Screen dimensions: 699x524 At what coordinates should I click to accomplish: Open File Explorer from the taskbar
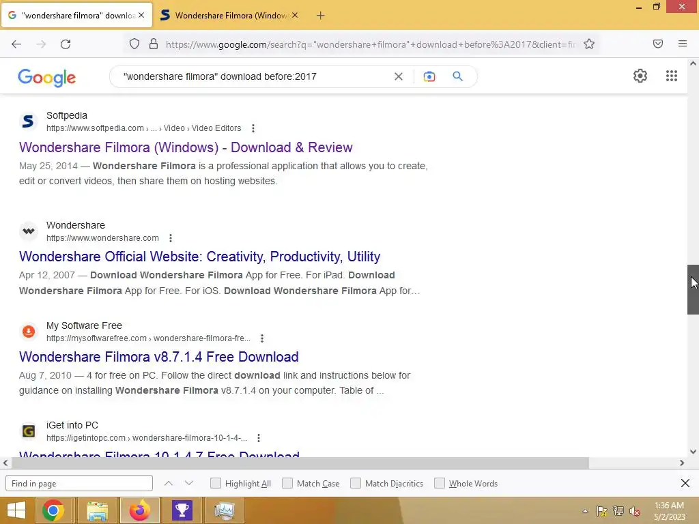pos(97,510)
